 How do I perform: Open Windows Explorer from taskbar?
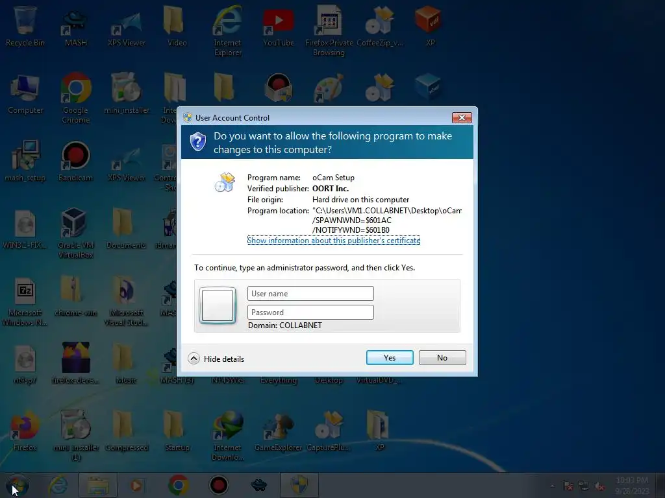click(98, 485)
